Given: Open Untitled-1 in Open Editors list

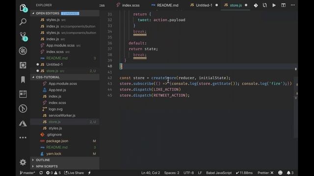Looking at the screenshot, I should pos(65,65).
